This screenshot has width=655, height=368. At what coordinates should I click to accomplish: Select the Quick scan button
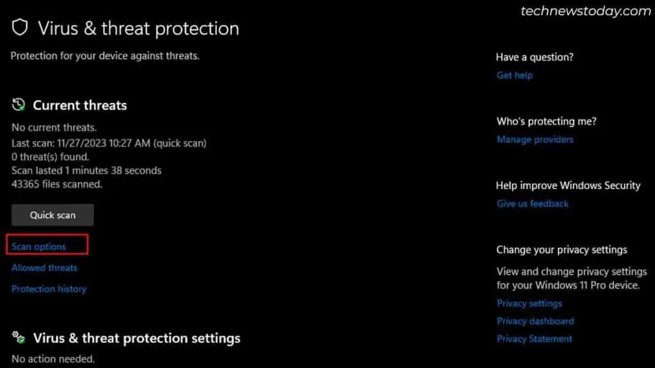[52, 215]
